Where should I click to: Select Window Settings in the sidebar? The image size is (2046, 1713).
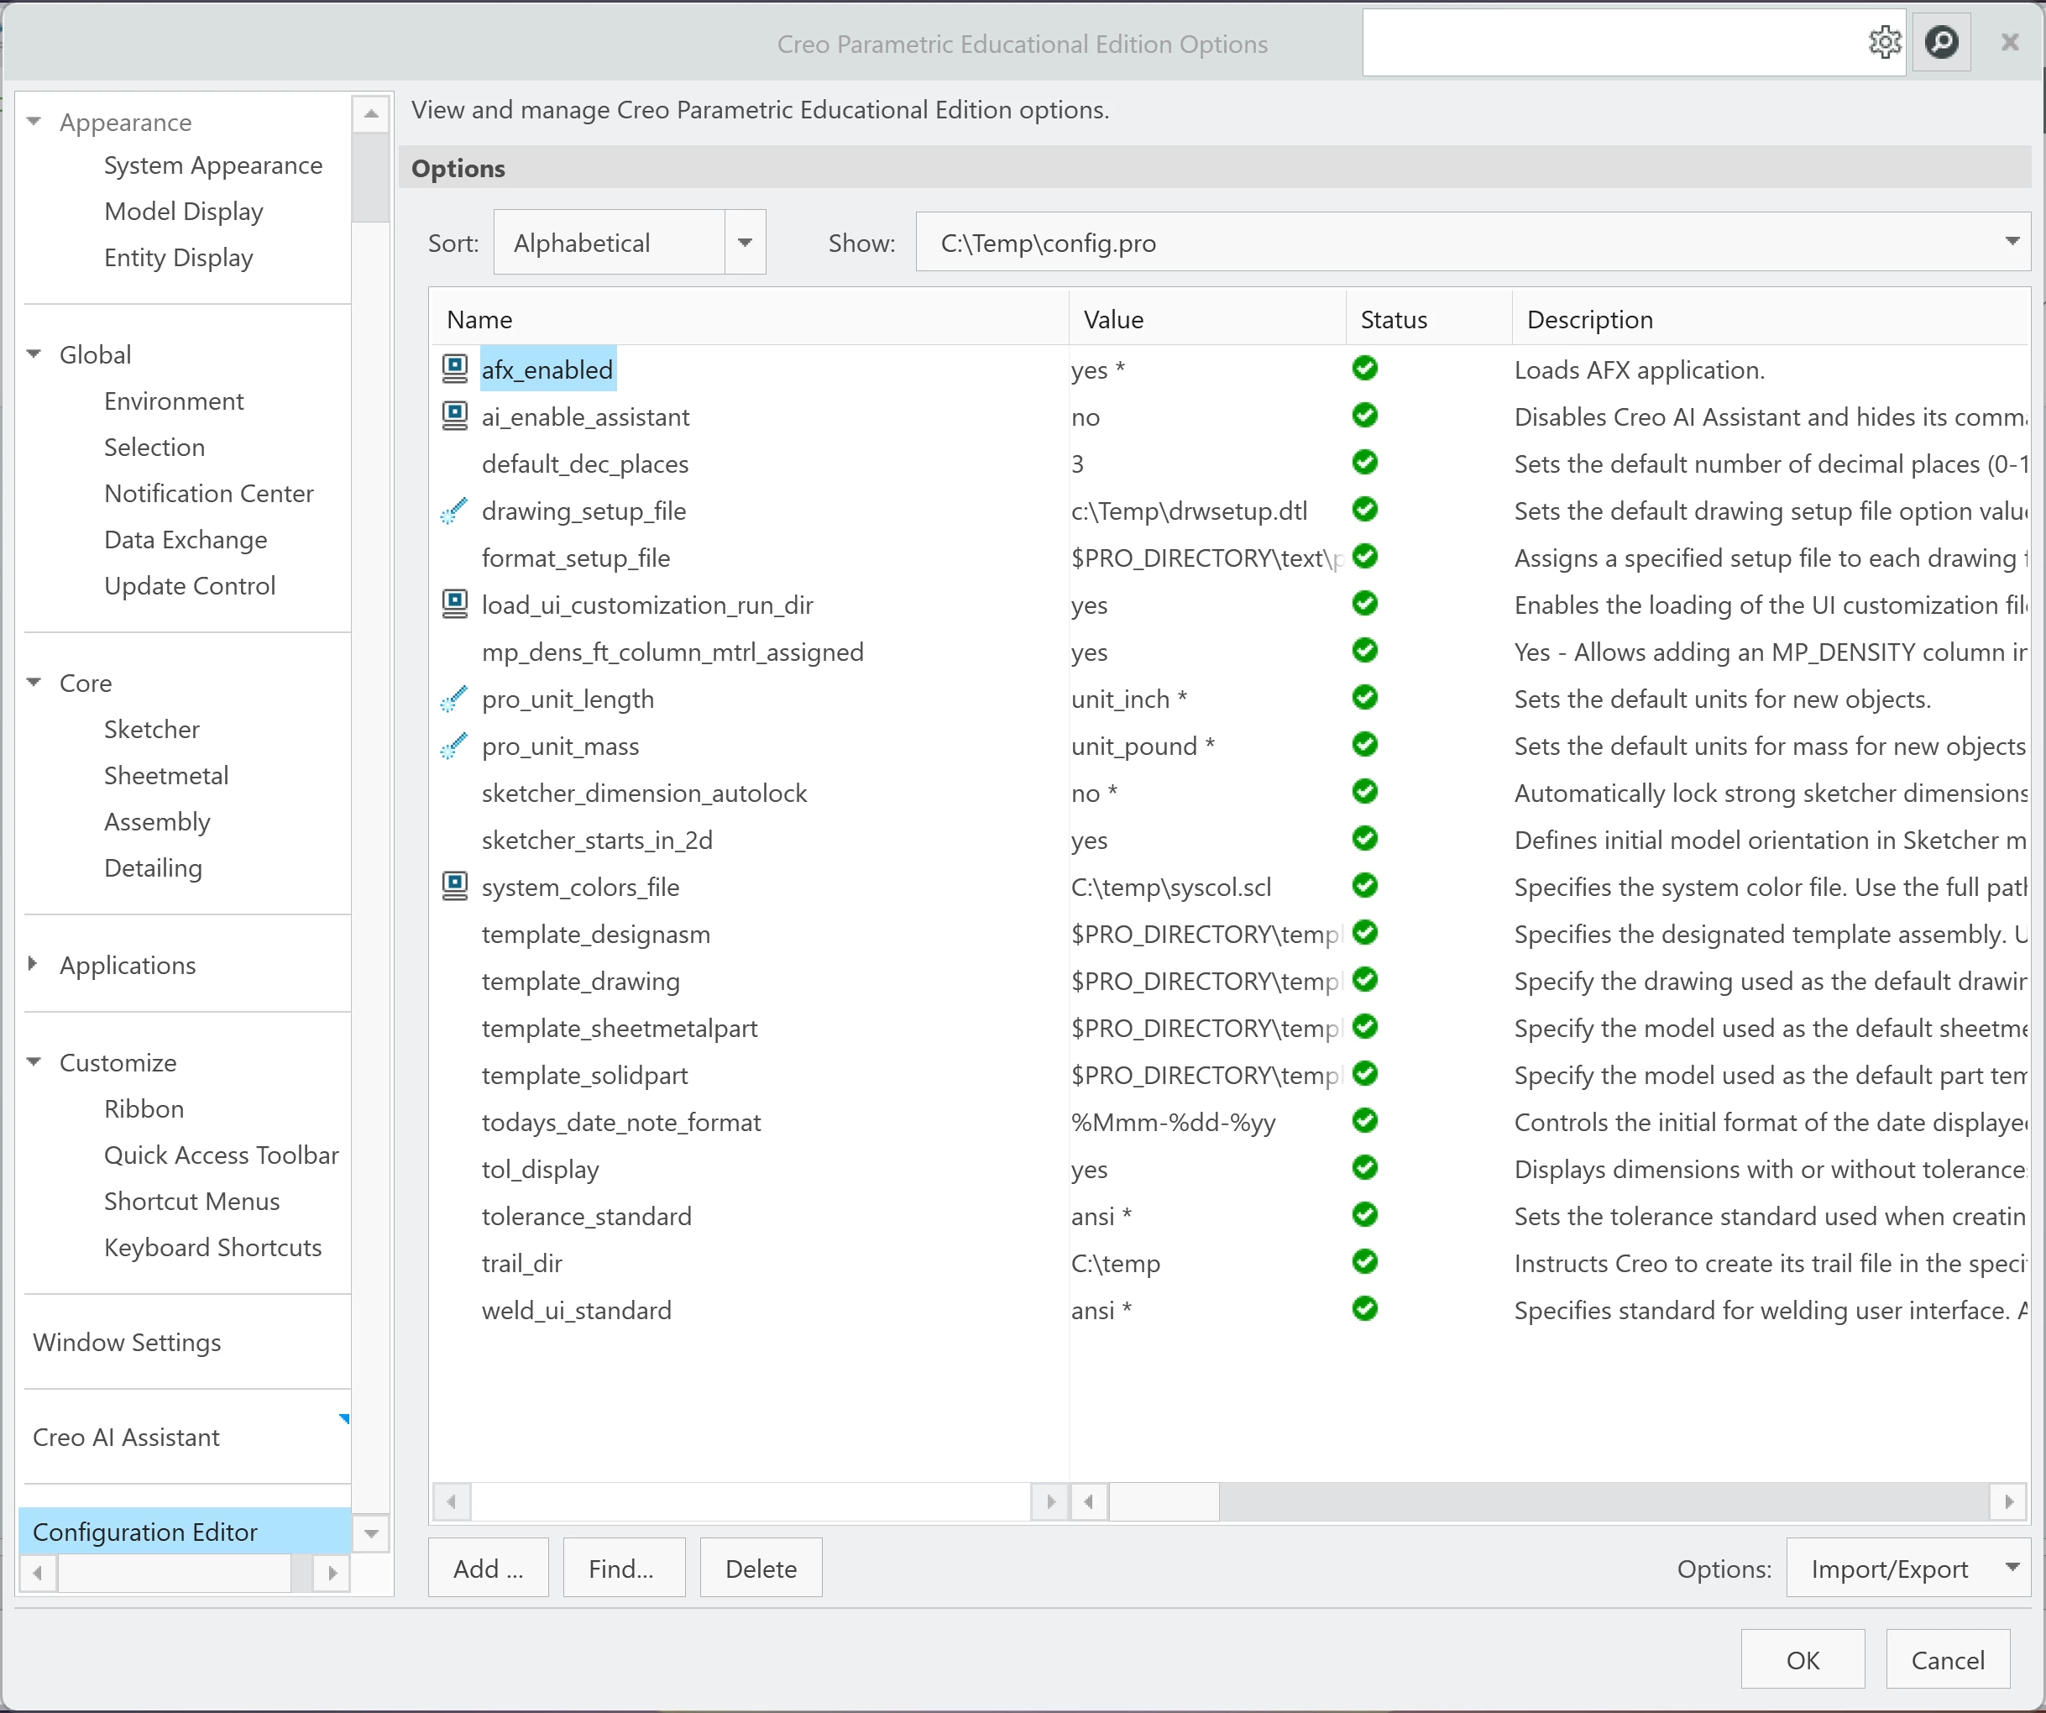[x=127, y=1342]
